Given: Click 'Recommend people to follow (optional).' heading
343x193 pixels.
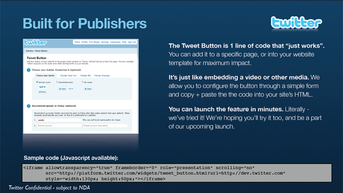Looking at the screenshot, I should click(54, 106).
